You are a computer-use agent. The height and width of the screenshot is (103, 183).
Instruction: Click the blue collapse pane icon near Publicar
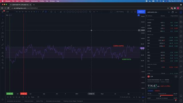[x=138, y=15]
